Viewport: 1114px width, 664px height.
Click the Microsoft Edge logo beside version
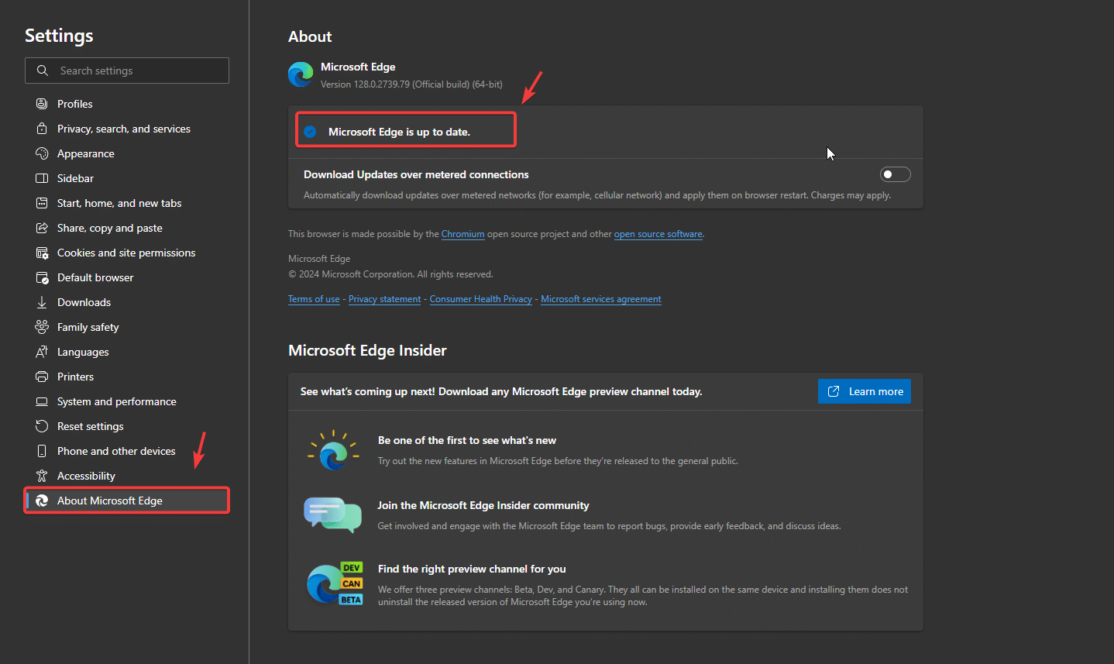pos(301,74)
